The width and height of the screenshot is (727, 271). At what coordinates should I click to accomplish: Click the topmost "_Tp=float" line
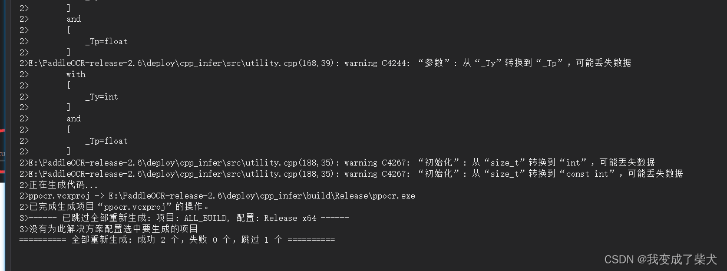click(106, 41)
